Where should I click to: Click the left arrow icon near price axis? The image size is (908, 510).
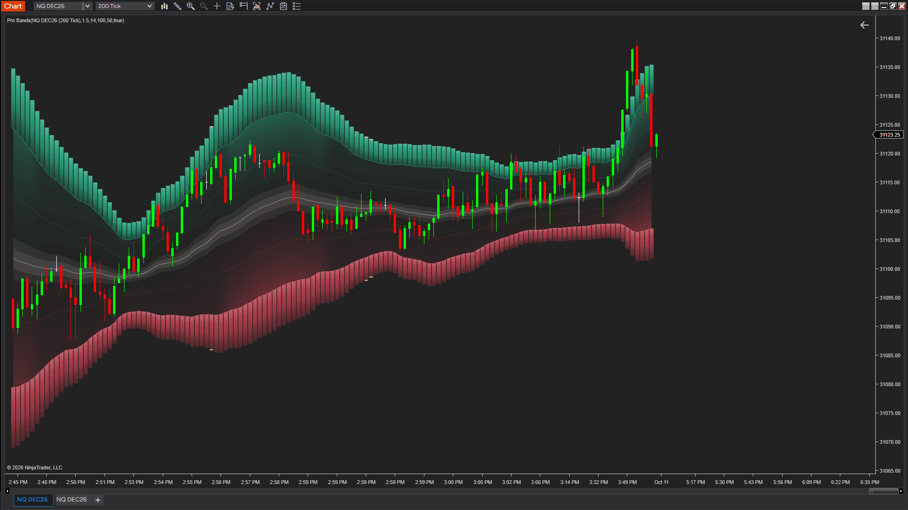pyautogui.click(x=864, y=25)
